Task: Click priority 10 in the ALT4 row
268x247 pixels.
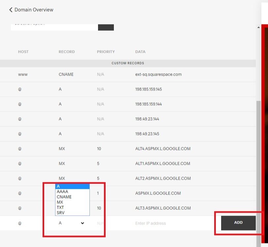Action: (x=99, y=149)
